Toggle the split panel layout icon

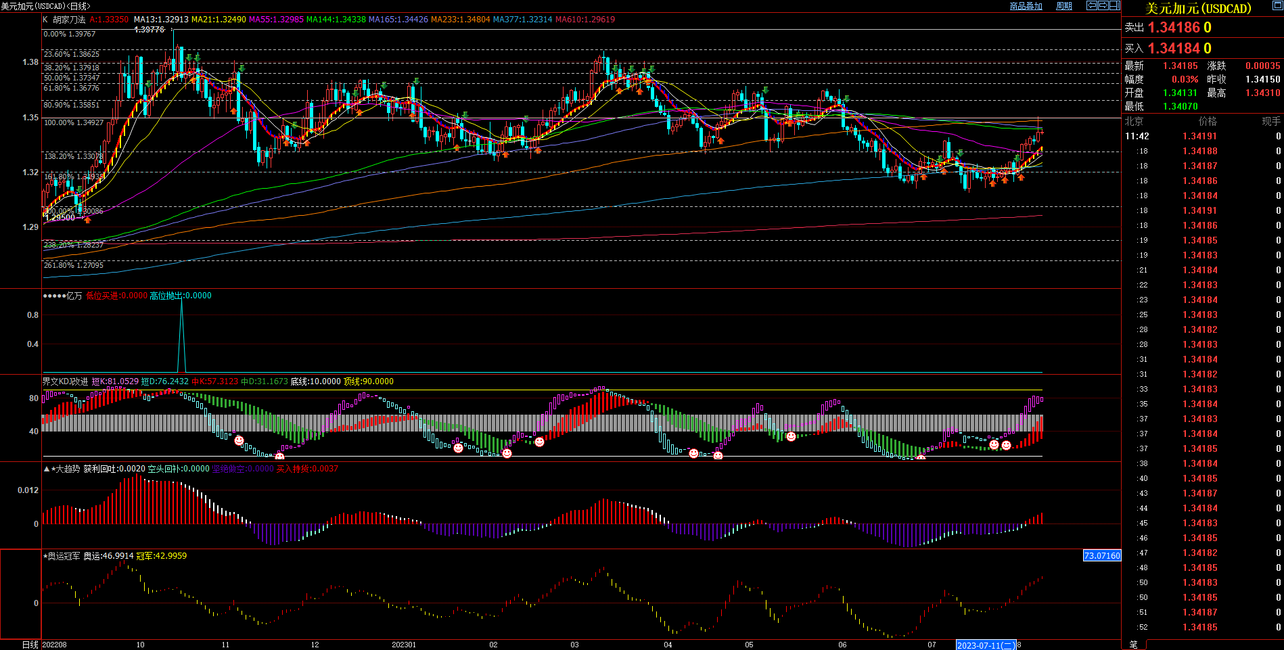1114,5
